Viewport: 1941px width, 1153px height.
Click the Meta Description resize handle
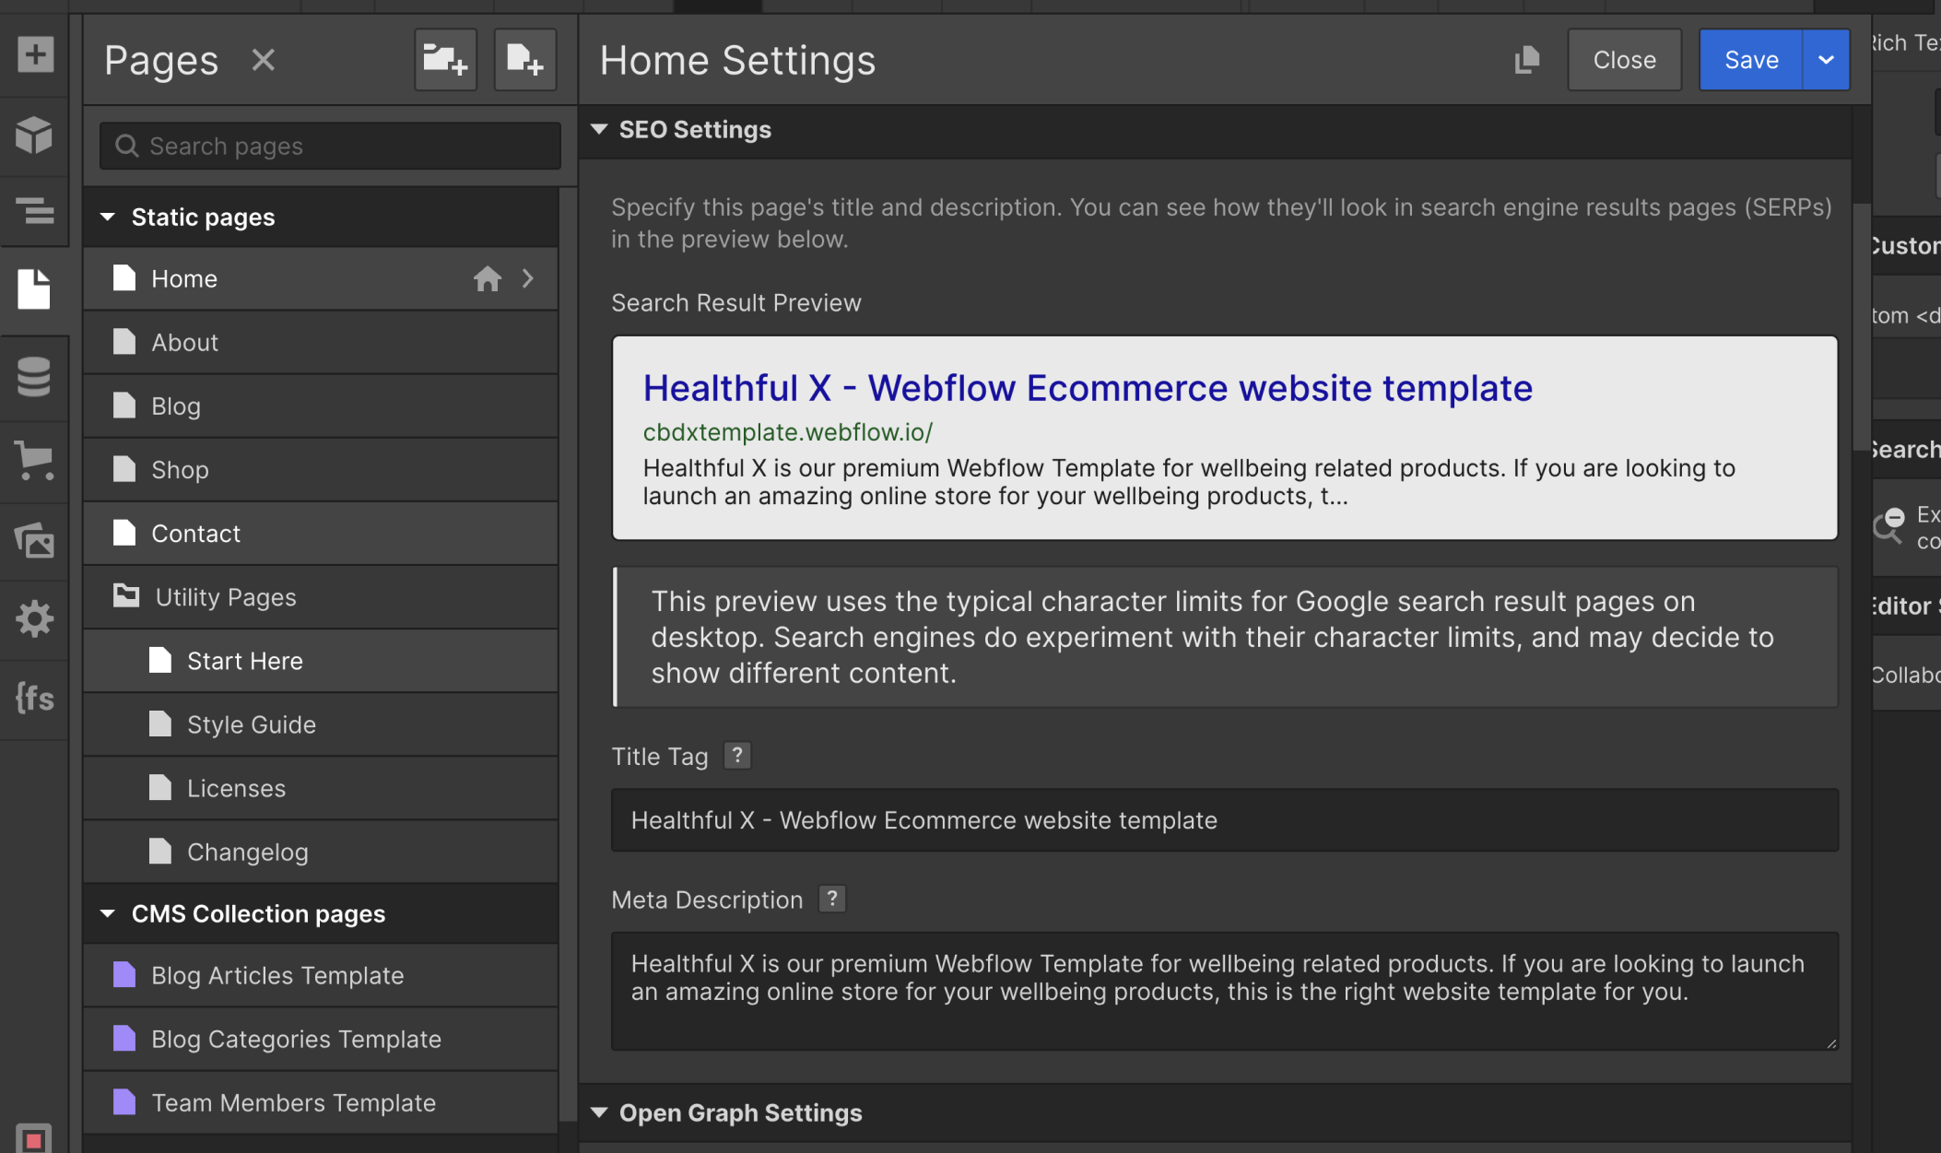click(1830, 1042)
